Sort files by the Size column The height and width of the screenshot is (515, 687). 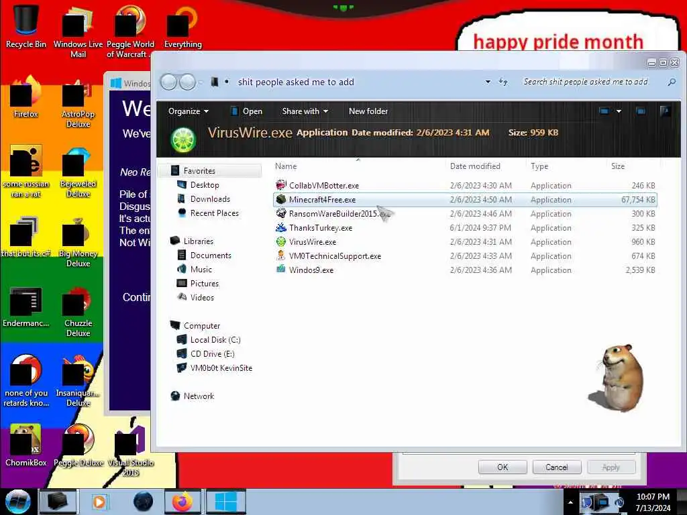[618, 166]
